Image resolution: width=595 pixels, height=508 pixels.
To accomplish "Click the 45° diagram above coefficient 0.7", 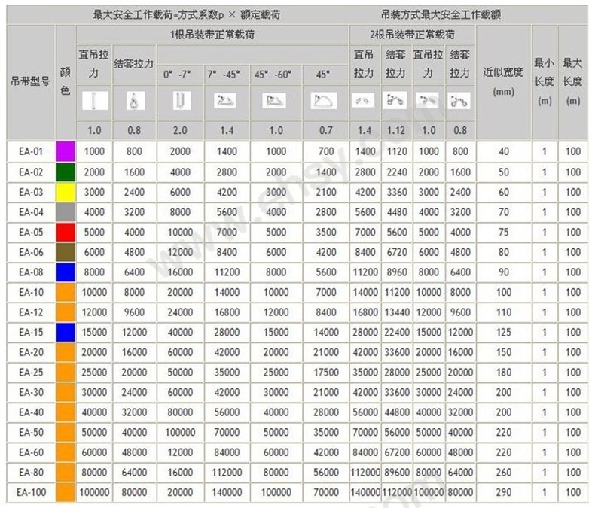I will 323,101.
